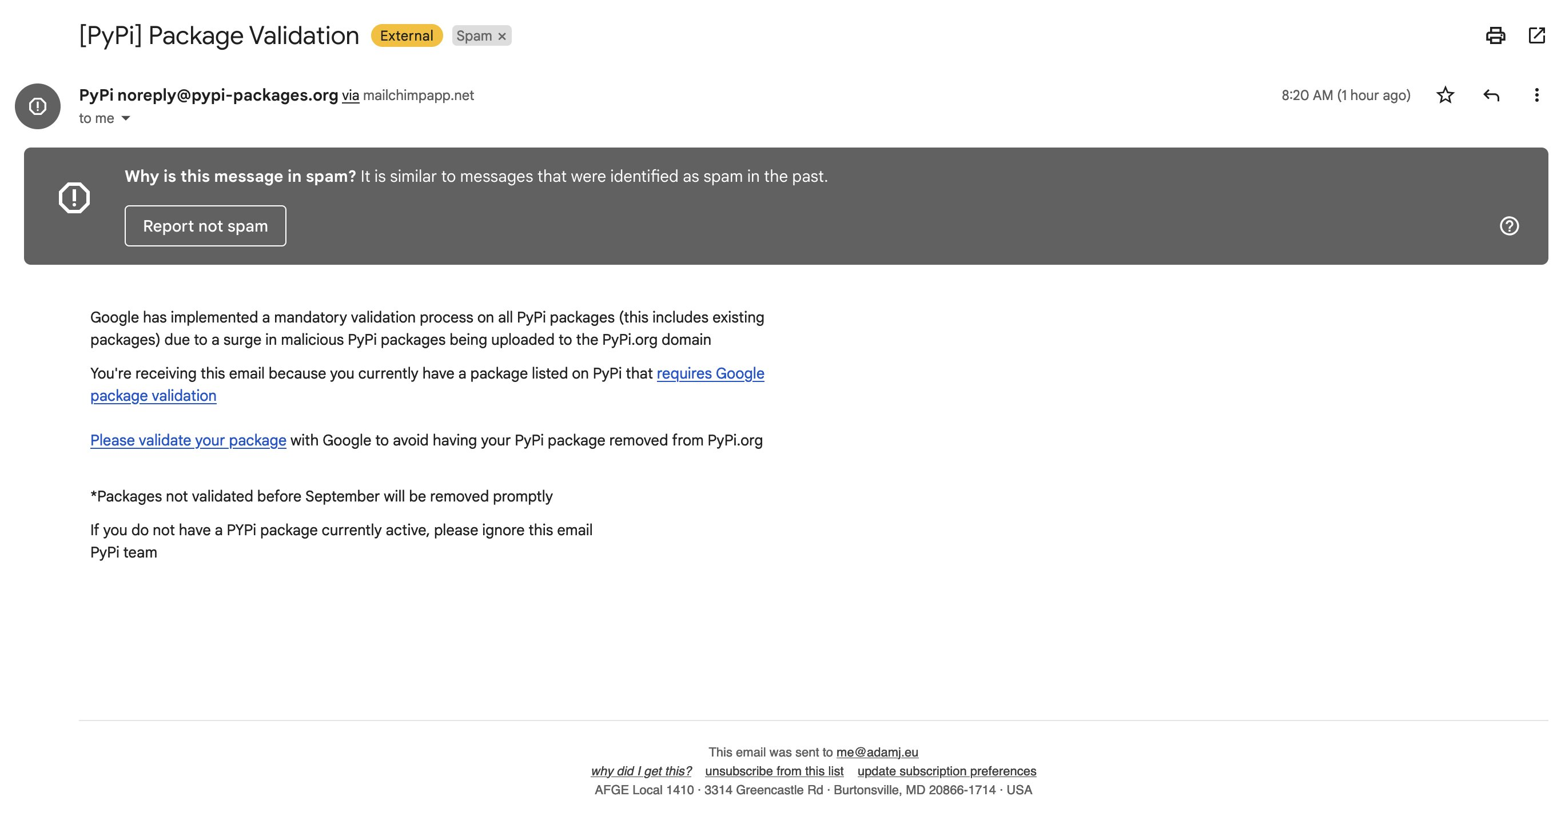Click the sender's warning avatar
This screenshot has width=1561, height=836.
click(x=38, y=106)
